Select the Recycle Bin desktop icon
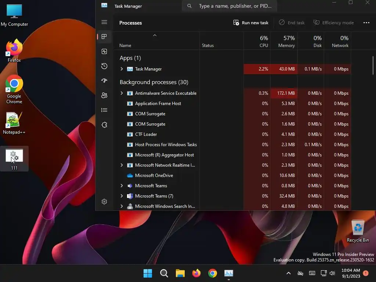 click(x=358, y=231)
